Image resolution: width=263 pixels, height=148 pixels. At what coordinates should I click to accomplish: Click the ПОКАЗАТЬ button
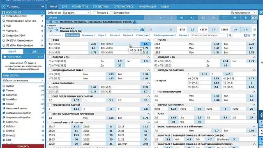pos(23,146)
